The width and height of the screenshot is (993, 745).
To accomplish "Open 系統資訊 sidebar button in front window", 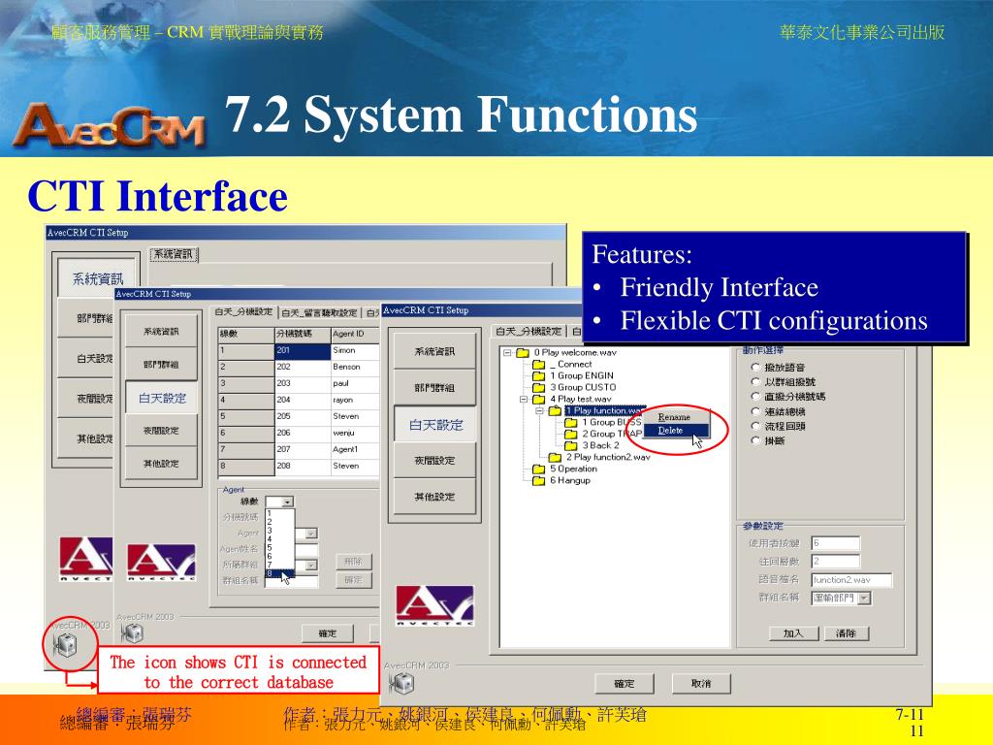I will pos(434,351).
